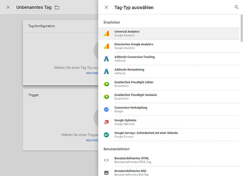243x176 pixels.
Task: Click the Google Optimize red icon
Action: click(106, 122)
